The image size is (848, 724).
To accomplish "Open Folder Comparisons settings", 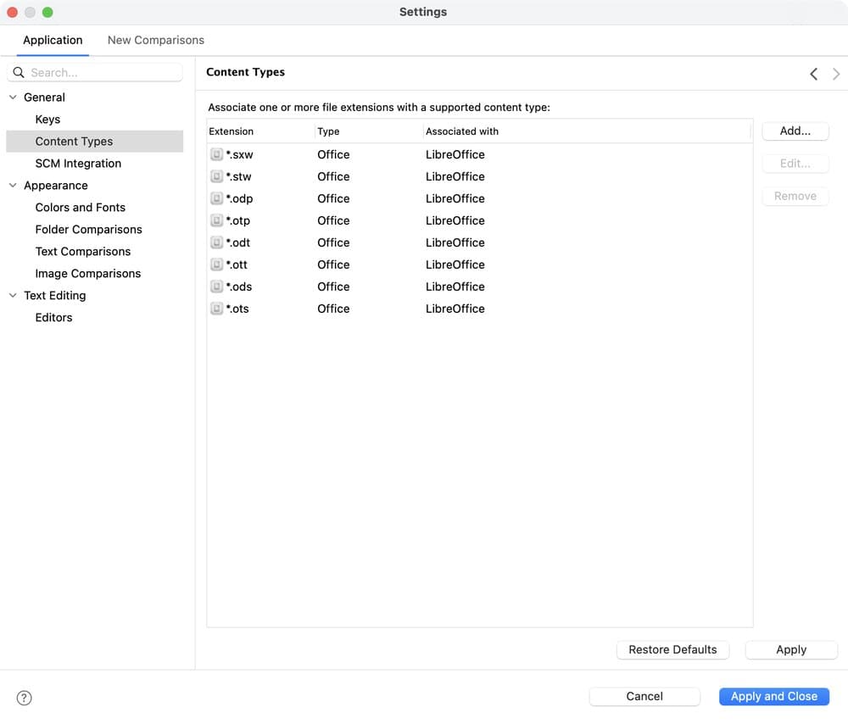I will (89, 229).
